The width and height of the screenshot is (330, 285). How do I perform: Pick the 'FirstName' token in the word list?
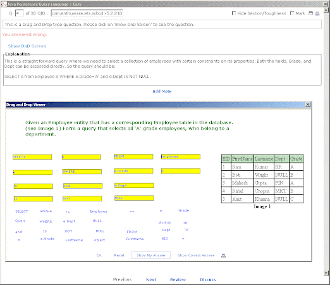point(135,239)
